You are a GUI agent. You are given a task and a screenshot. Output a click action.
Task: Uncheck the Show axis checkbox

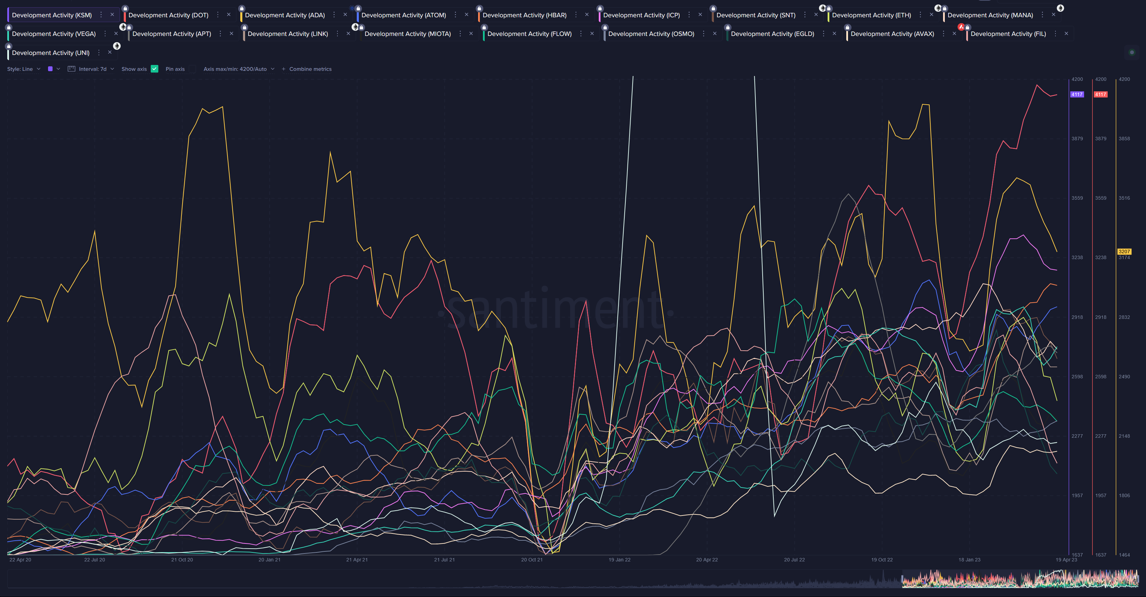click(155, 69)
